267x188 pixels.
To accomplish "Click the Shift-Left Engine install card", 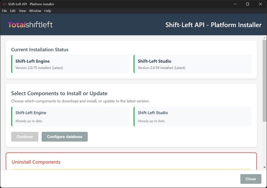I will click(x=70, y=116).
